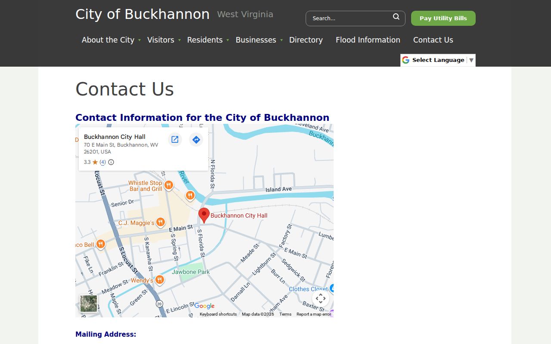Click restaurant marker beside the river
Image resolution: width=551 pixels, height=344 pixels.
coord(190,196)
